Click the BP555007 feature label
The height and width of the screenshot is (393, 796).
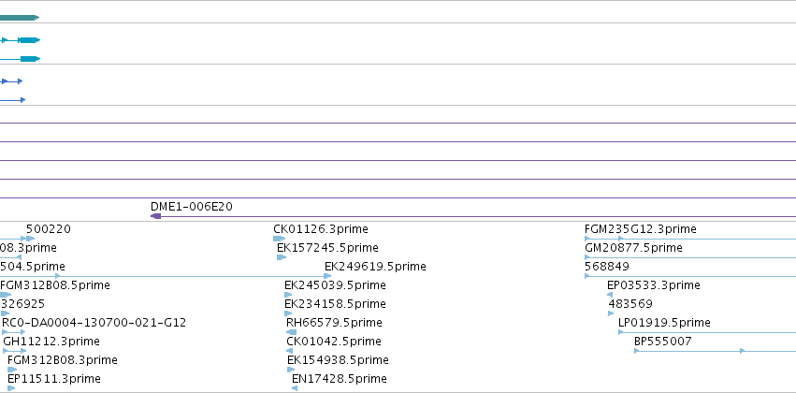[662, 342]
